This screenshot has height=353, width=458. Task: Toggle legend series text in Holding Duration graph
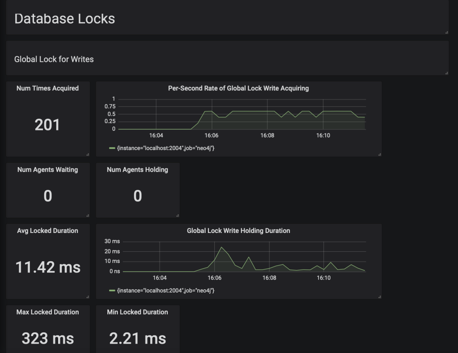165,291
